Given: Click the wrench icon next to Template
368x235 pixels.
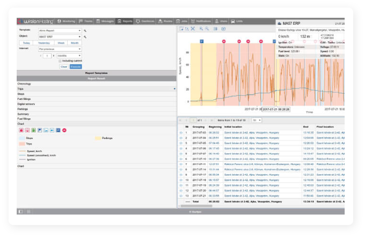Looking at the screenshot, I should click(85, 31).
